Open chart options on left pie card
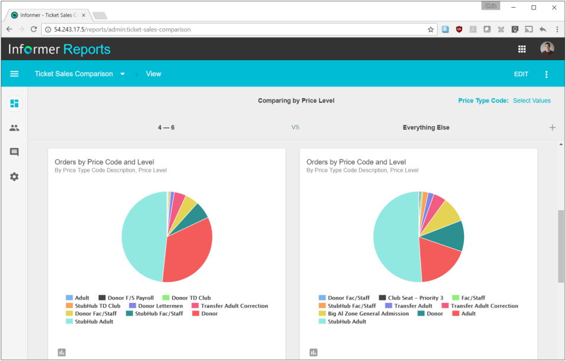 62,352
